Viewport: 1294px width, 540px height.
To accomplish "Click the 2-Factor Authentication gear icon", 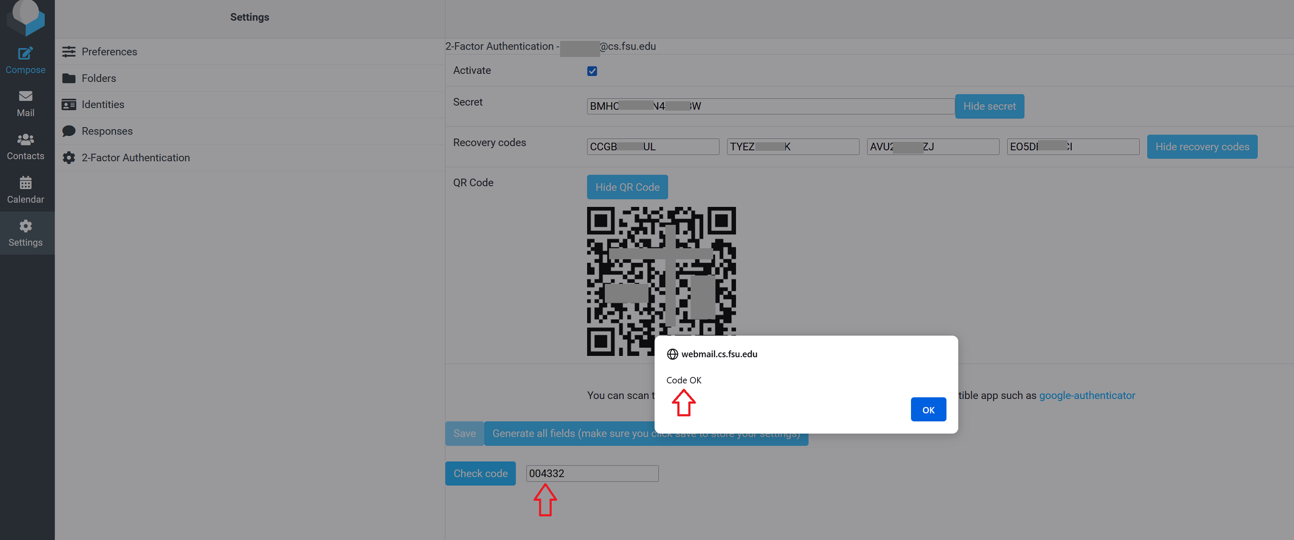I will 69,158.
